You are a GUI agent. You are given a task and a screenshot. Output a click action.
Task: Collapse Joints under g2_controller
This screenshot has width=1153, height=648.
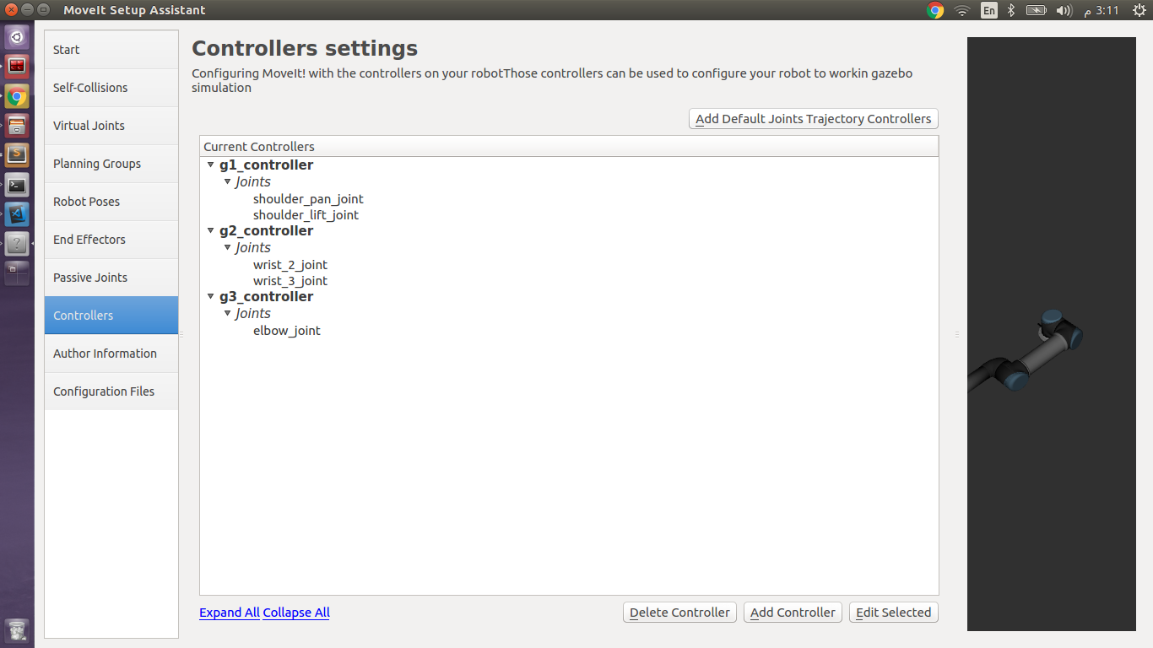coord(227,248)
